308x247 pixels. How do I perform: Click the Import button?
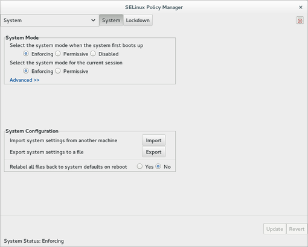pos(153,140)
